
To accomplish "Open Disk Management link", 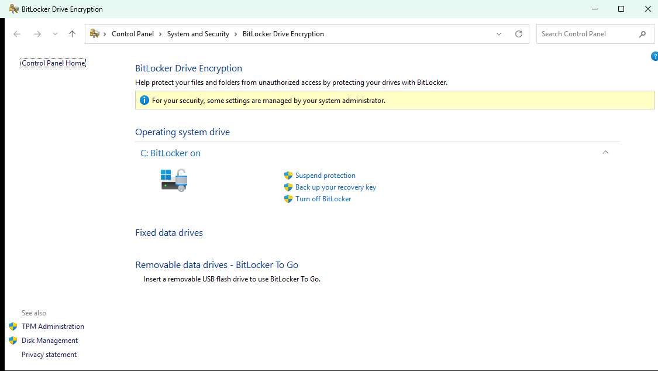I will coord(50,341).
